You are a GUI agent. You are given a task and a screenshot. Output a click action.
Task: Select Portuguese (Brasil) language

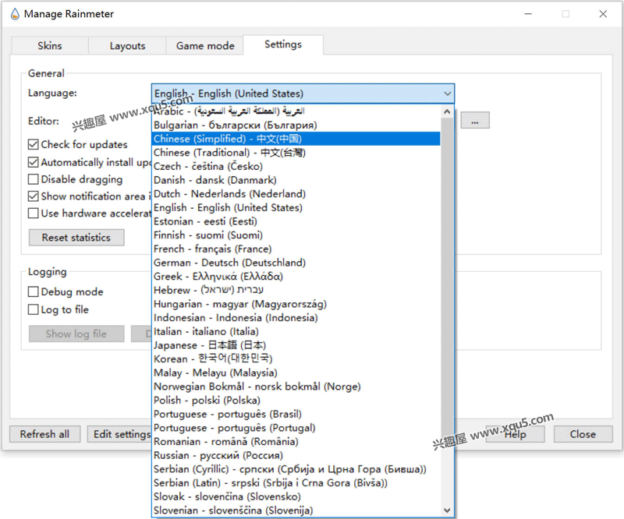tap(296, 414)
